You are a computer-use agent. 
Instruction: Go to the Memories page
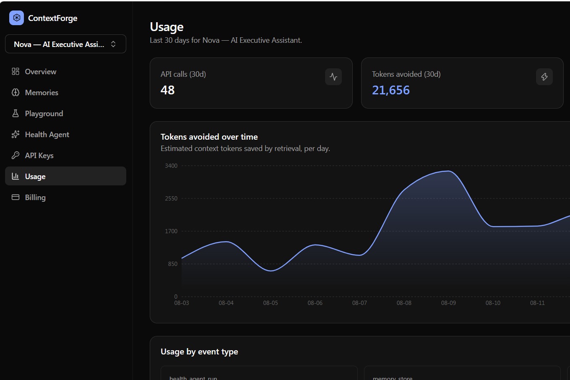(65, 92)
